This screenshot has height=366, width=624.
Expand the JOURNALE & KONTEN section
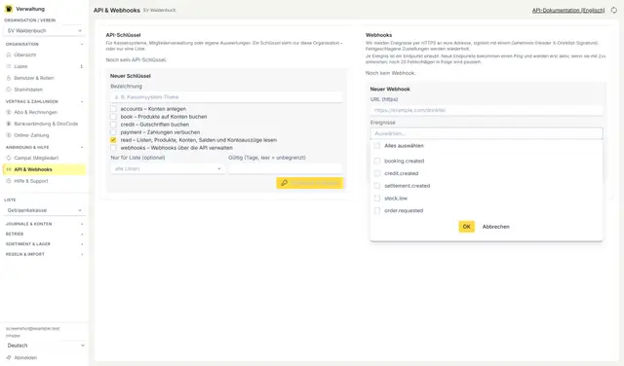44,224
